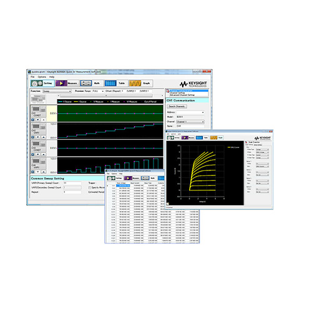
Task: Click the blue plus icon under CH4
Action: click(x=32, y=172)
